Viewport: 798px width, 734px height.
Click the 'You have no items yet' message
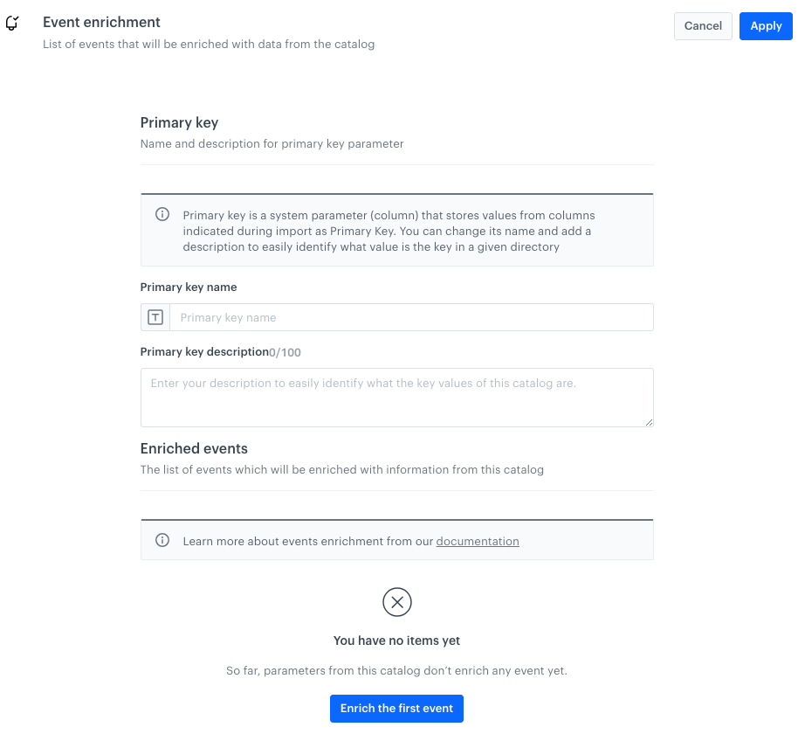396,641
